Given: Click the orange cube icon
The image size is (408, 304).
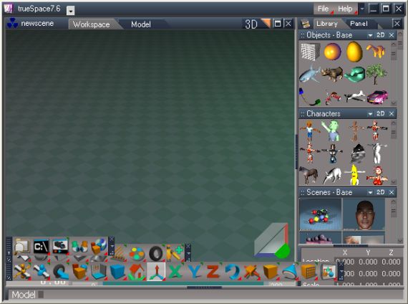Looking at the screenshot, I should click(270, 272).
